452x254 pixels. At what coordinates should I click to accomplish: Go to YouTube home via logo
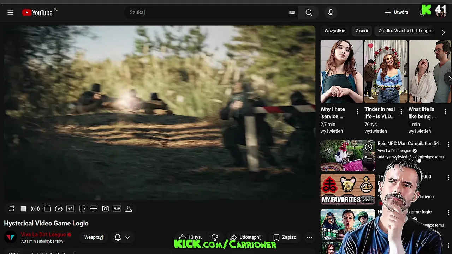coord(37,12)
